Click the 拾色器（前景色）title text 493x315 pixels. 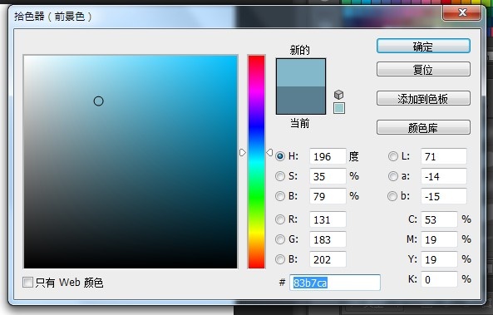coord(53,17)
